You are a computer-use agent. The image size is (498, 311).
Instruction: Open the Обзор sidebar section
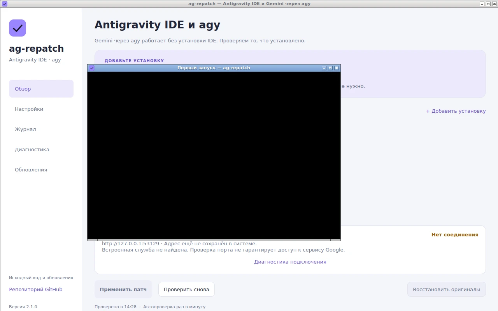tap(41, 89)
